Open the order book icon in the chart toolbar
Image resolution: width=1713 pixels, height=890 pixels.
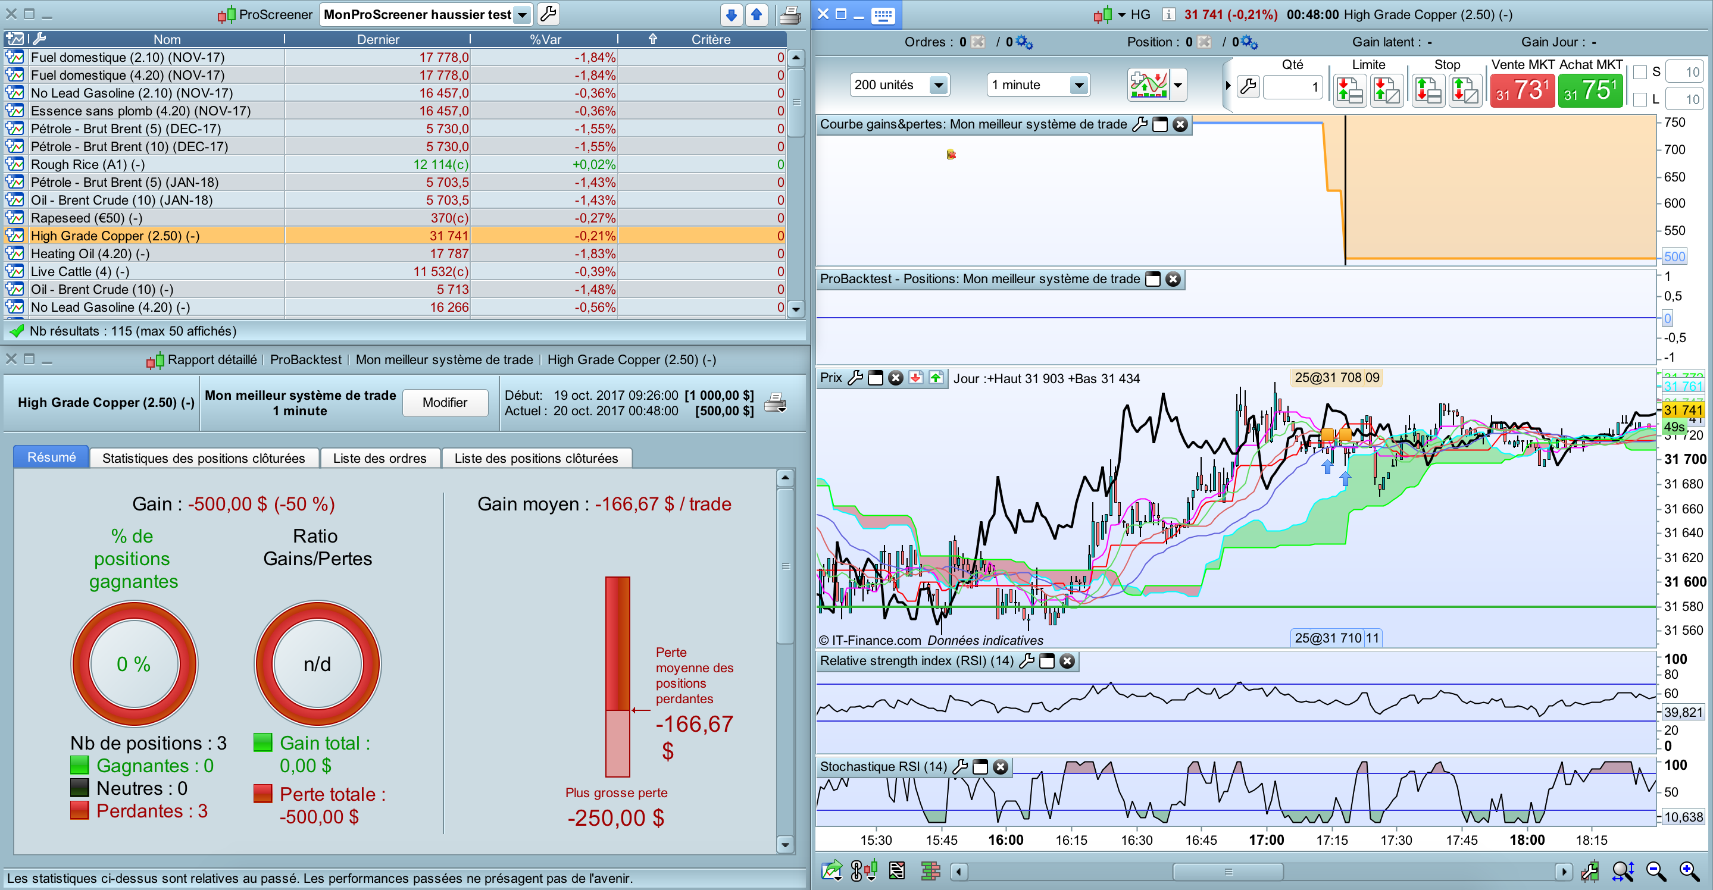click(930, 871)
